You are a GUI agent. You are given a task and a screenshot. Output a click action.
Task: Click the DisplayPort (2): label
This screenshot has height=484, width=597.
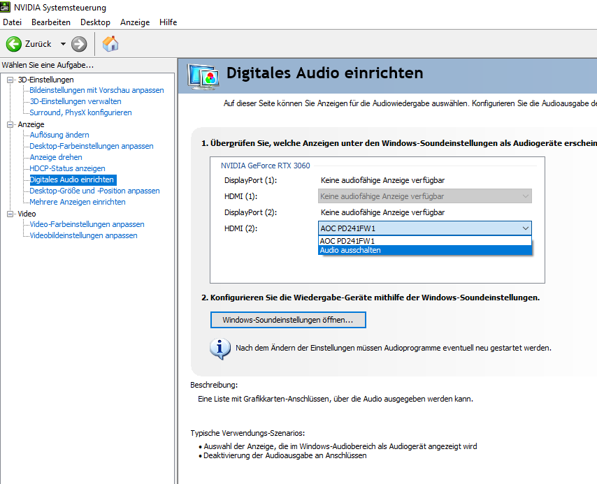point(250,212)
